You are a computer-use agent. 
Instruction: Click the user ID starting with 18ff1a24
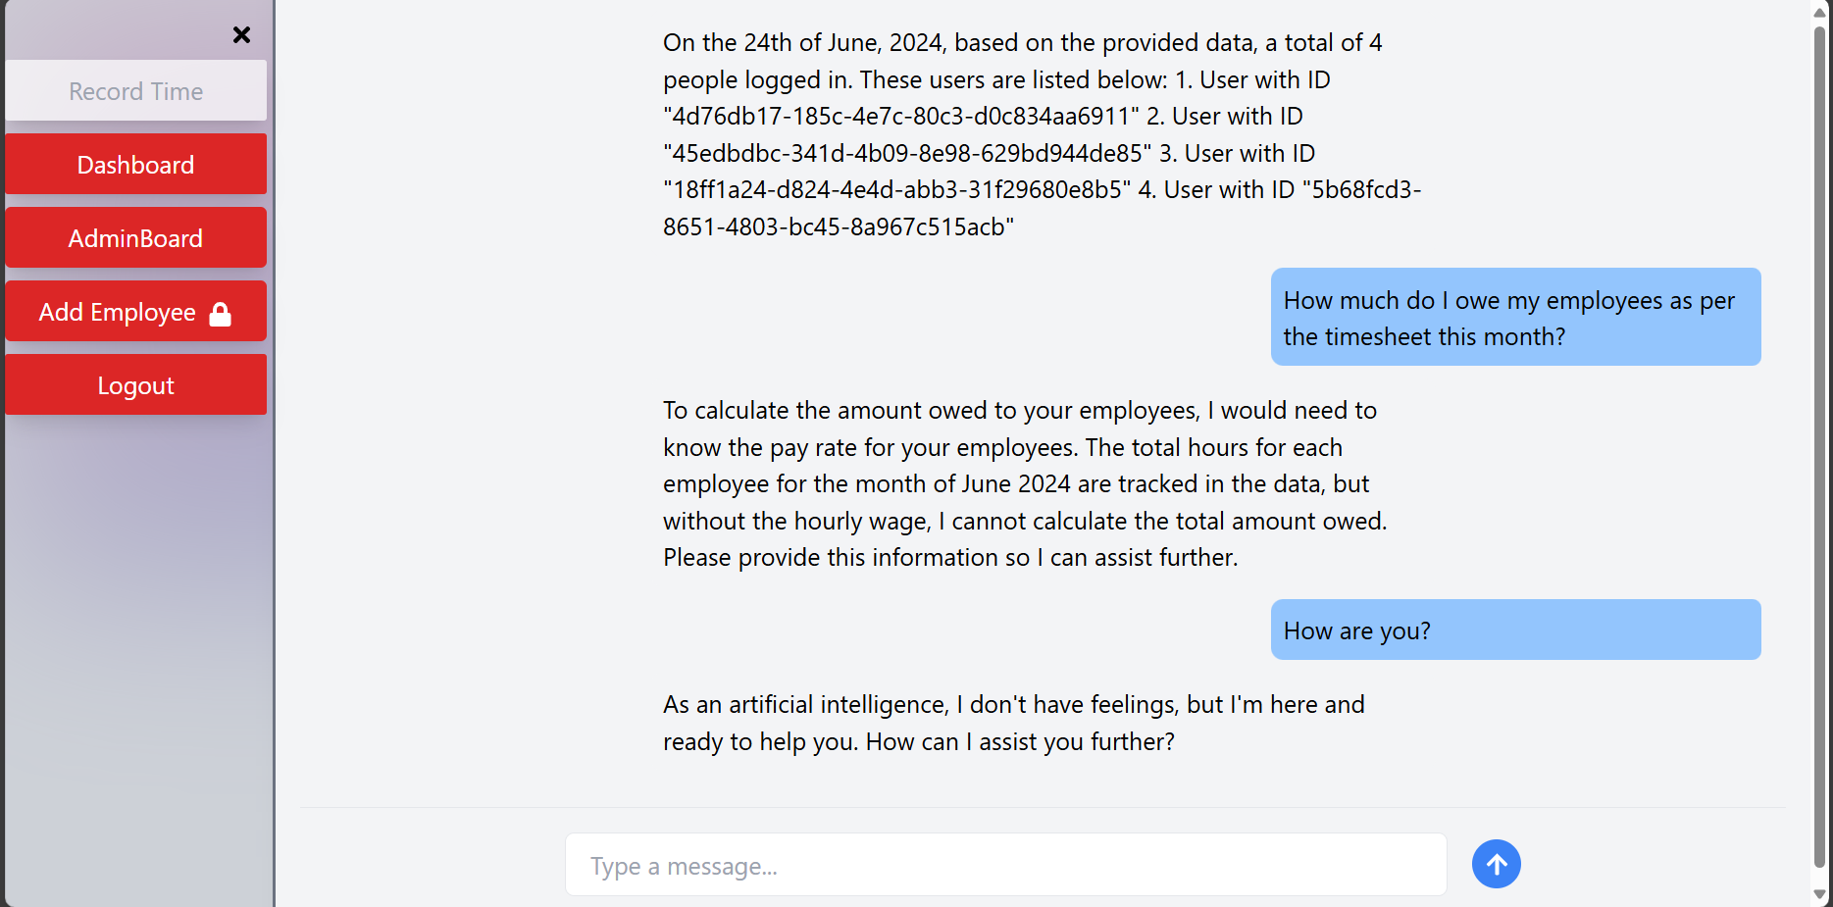[896, 190]
